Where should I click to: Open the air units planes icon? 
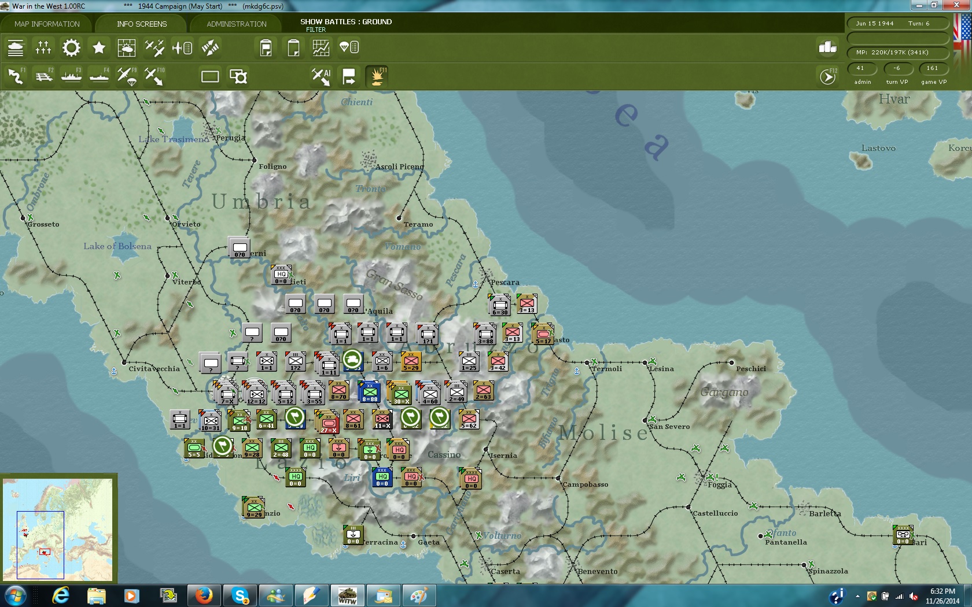pos(154,47)
